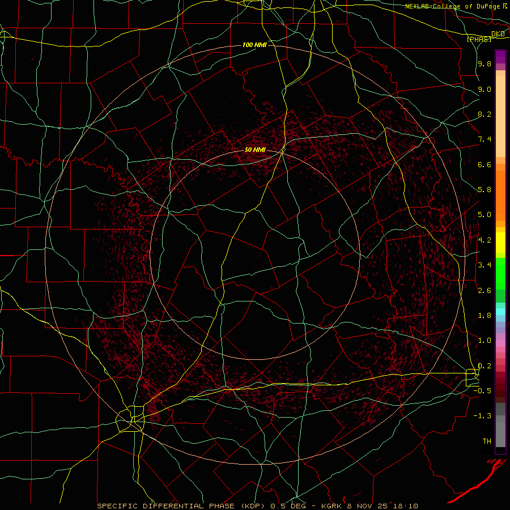
Task: Click the 2.6 scale label
Action: 484,291
